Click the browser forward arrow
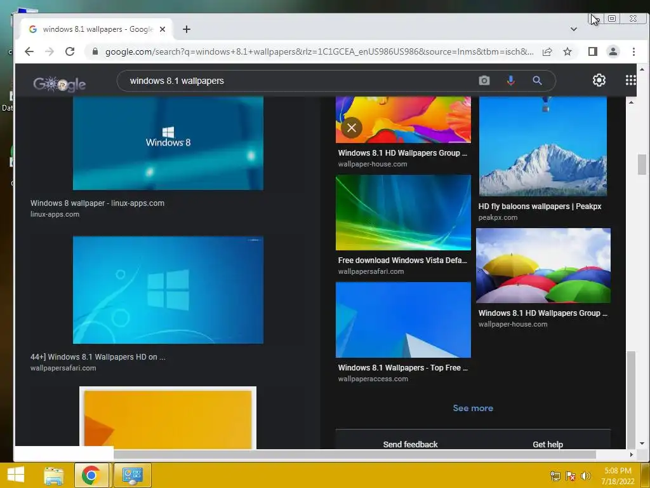The width and height of the screenshot is (650, 488). pyautogui.click(x=50, y=51)
